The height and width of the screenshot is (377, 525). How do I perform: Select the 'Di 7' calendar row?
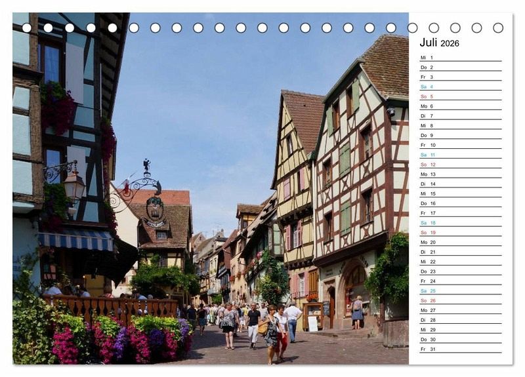(461, 116)
